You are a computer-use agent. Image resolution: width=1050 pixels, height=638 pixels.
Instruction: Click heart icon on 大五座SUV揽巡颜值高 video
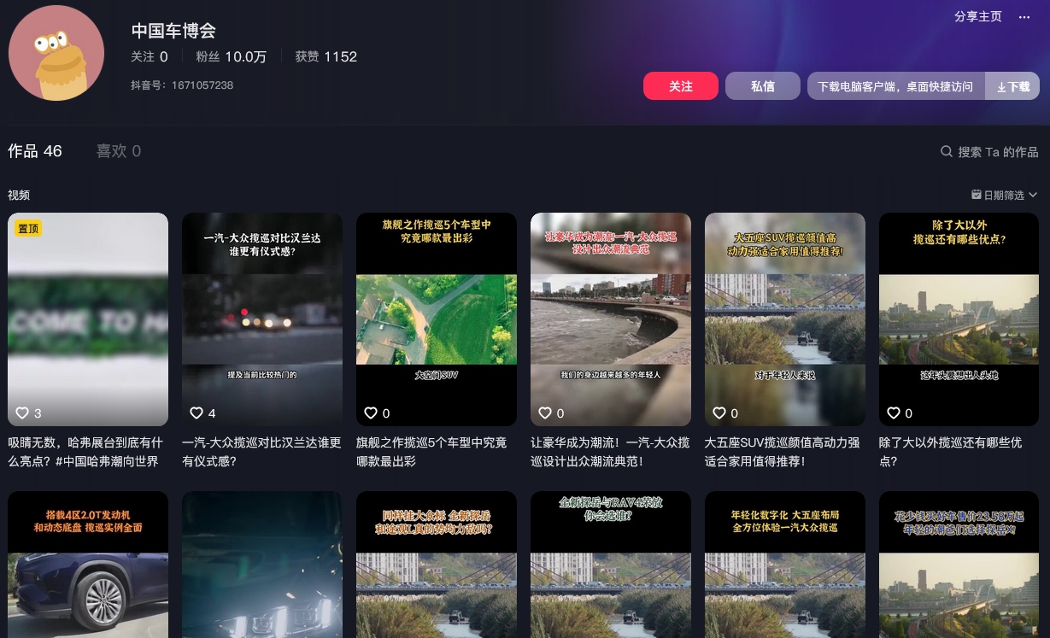coord(719,413)
